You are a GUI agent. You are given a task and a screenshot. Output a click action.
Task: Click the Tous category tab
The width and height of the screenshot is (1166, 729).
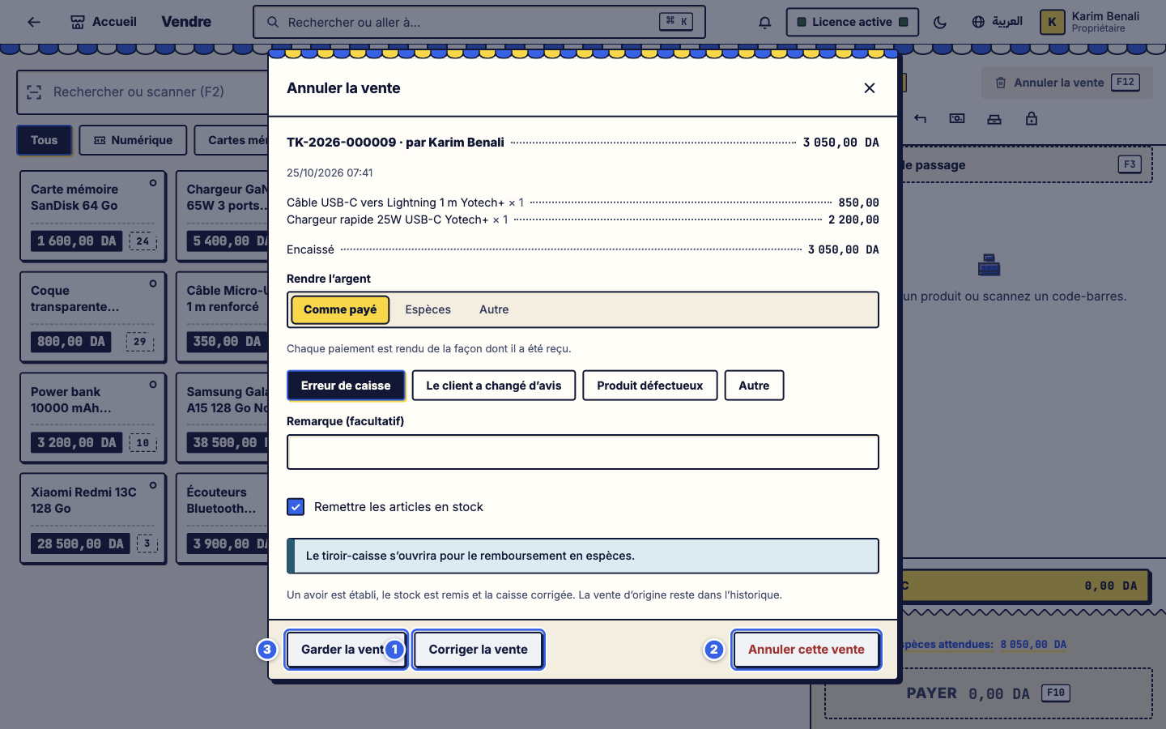[x=45, y=140]
